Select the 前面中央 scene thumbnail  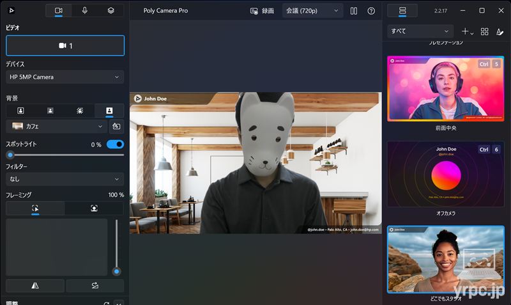coord(446,89)
